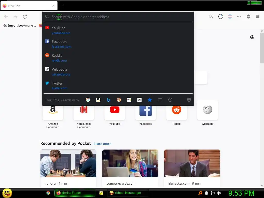Choose the Twitter suggestion in dropdown

tap(118, 86)
